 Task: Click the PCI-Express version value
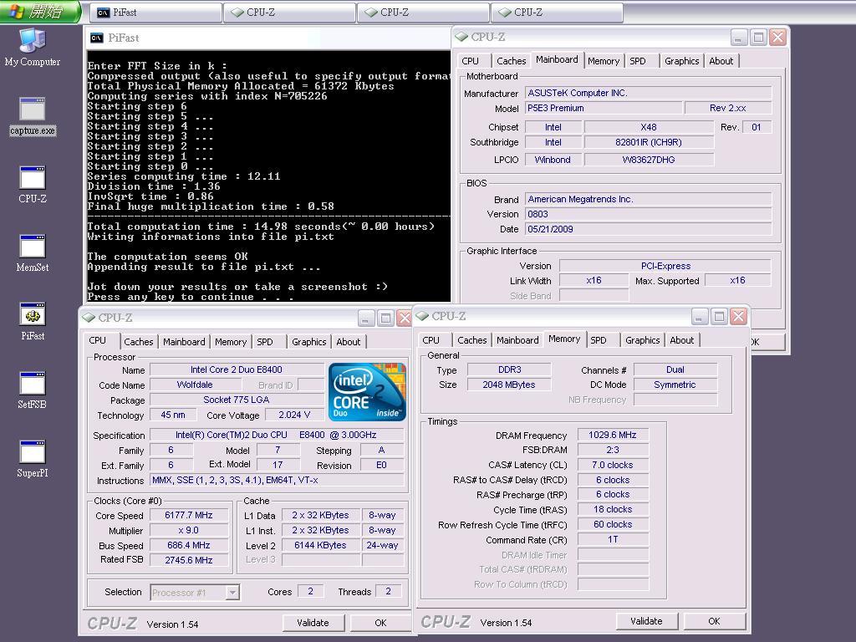(x=665, y=266)
